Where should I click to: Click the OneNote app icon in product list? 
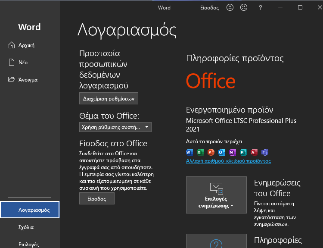(x=233, y=152)
